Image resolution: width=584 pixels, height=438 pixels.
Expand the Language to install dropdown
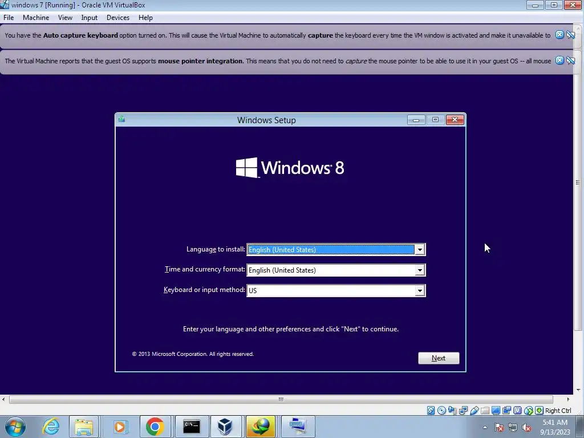tap(420, 250)
